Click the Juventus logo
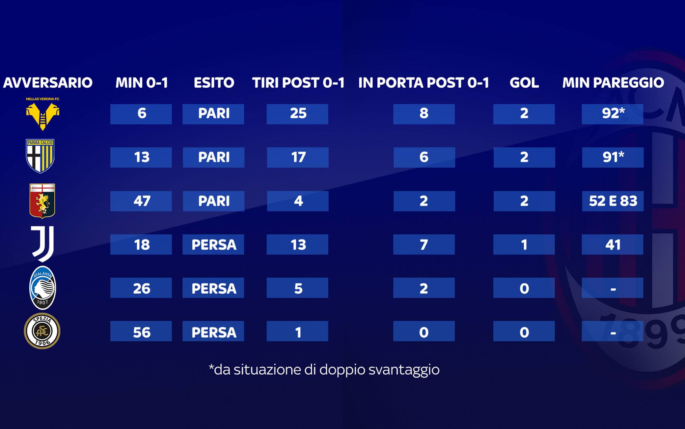The width and height of the screenshot is (685, 429). pos(43,244)
